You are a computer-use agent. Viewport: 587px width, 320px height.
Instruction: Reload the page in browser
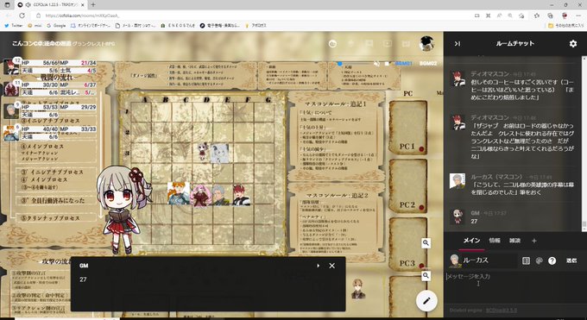22,16
